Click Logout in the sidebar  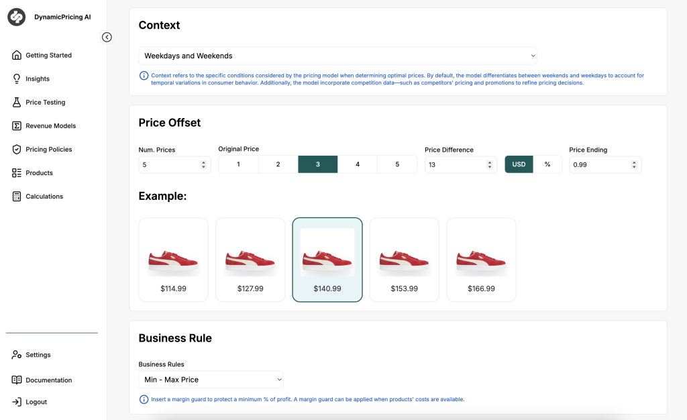(36, 402)
